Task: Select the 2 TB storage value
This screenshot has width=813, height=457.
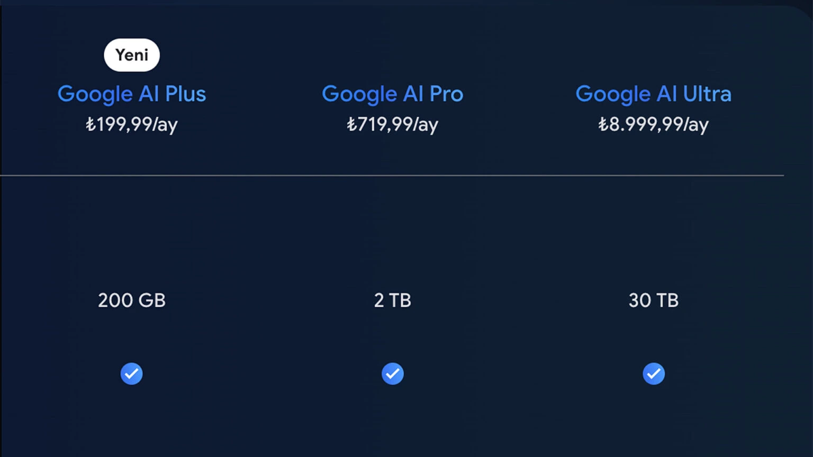Action: (393, 300)
